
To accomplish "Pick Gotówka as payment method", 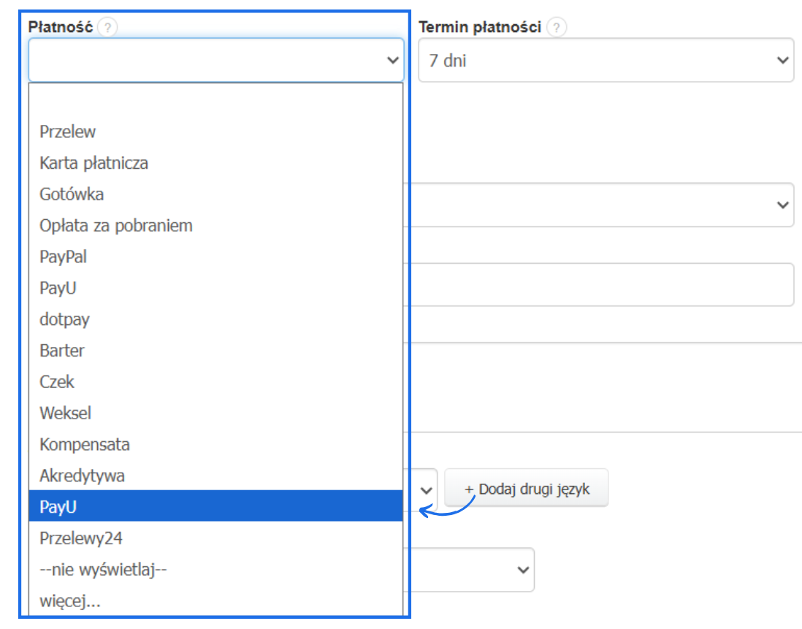I will (72, 194).
